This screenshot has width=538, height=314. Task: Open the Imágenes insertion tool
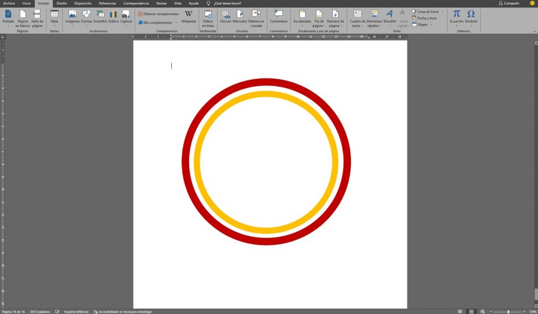click(73, 17)
